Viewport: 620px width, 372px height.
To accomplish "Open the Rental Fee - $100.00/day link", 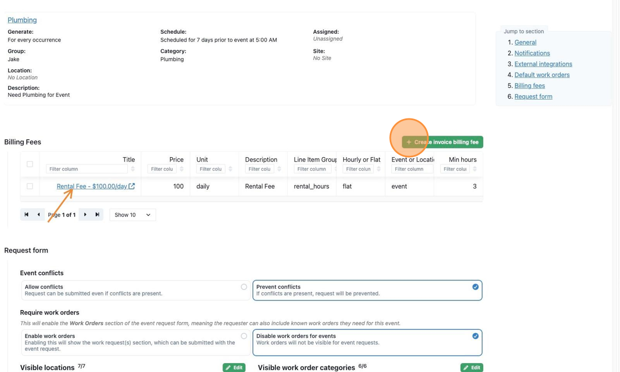I will (x=92, y=186).
